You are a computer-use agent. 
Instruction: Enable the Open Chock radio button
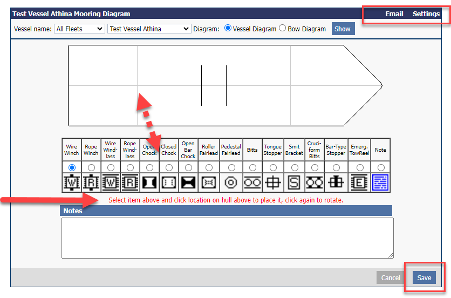(x=149, y=167)
